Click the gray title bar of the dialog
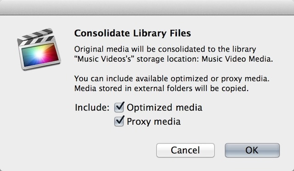This screenshot has height=171, width=294. click(147, 7)
